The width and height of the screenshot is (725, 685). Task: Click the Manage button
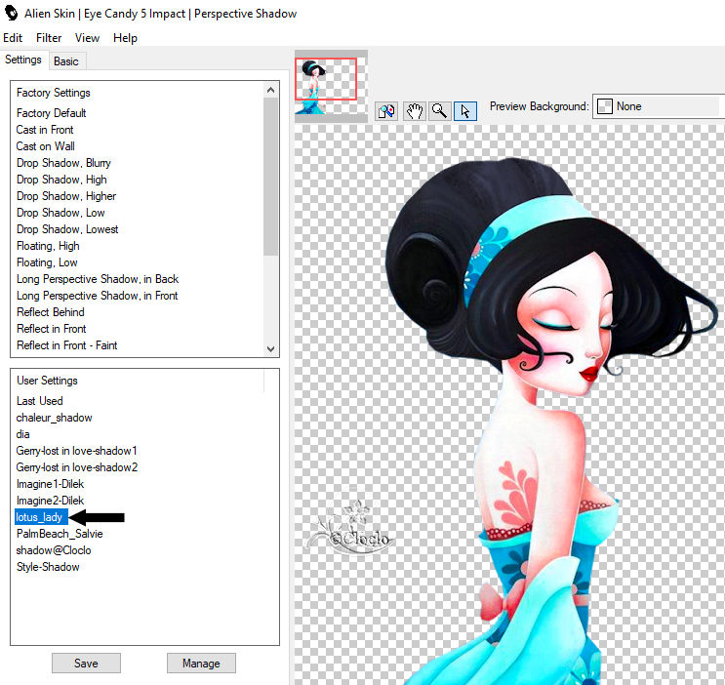coord(201,664)
